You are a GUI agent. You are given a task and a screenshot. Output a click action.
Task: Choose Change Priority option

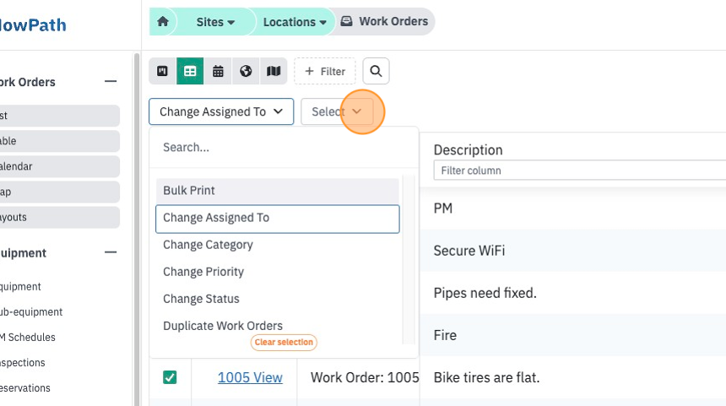click(x=278, y=272)
